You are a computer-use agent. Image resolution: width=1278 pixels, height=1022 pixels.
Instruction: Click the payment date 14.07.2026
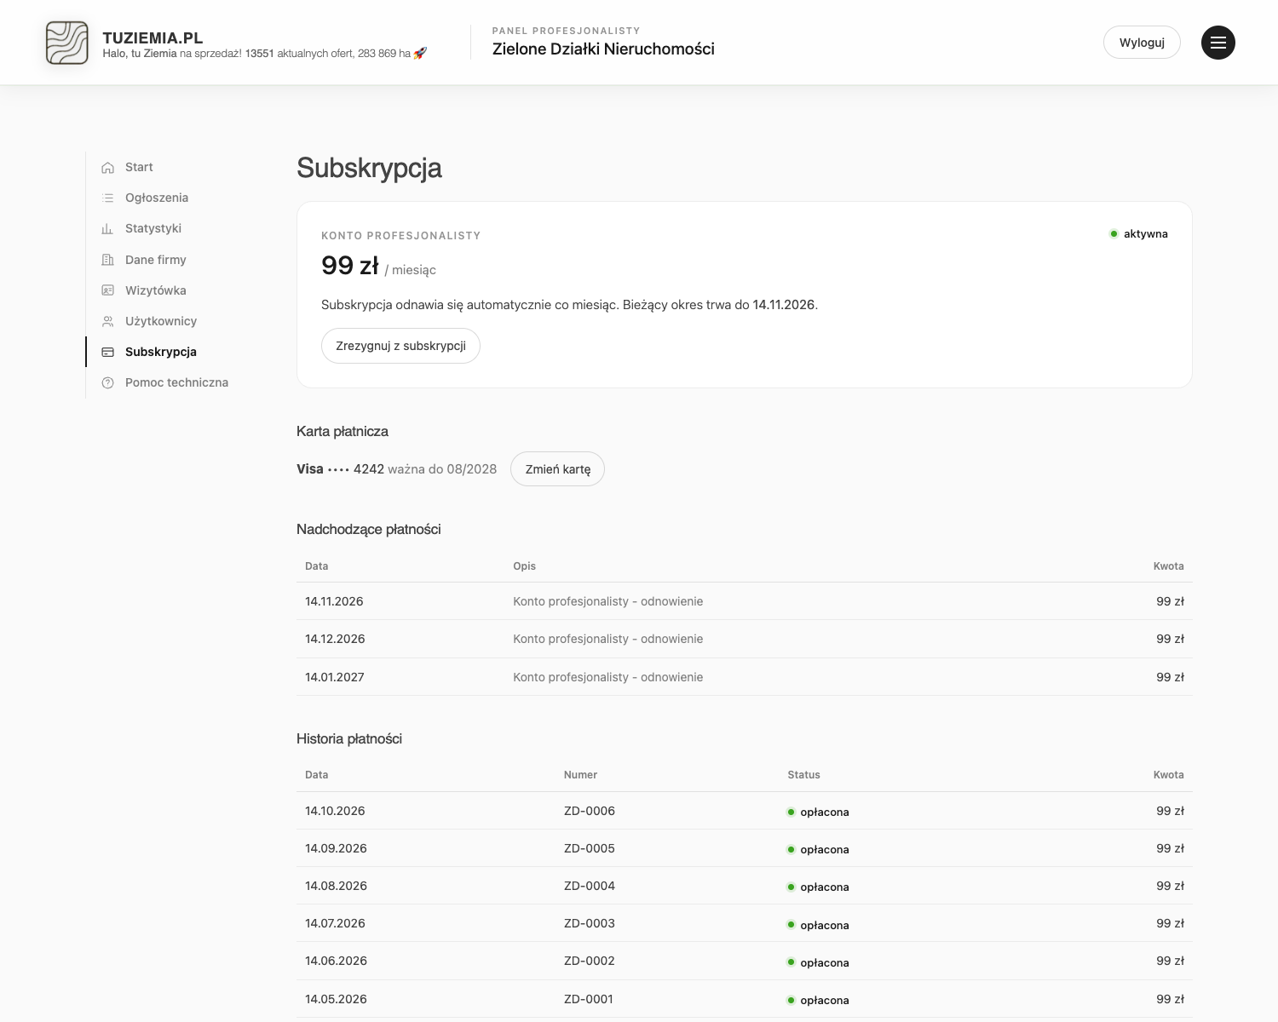point(335,923)
